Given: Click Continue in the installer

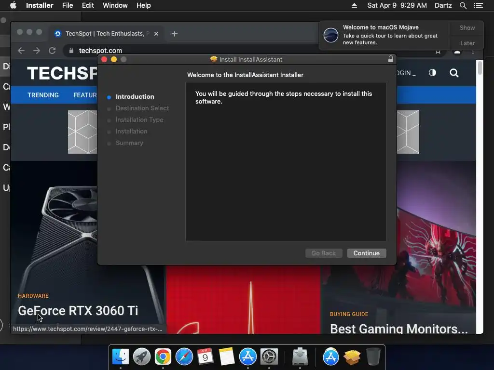Looking at the screenshot, I should [367, 253].
